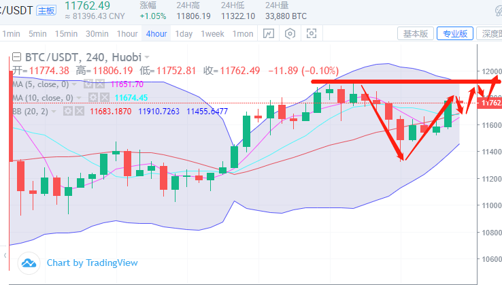Expand MA (5, close, 0) dropdown arrow
This screenshot has height=285, width=502.
coord(75,84)
